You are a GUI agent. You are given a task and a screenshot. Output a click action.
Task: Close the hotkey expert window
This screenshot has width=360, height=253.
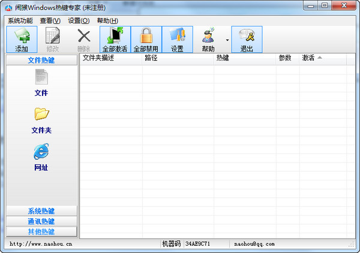point(344,5)
